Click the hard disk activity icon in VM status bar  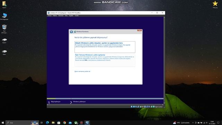tap(131, 107)
